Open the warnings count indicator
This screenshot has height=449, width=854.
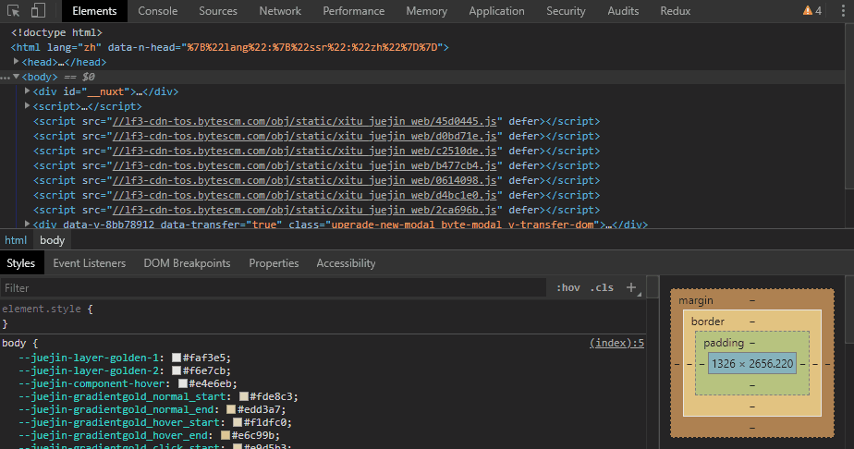[812, 11]
